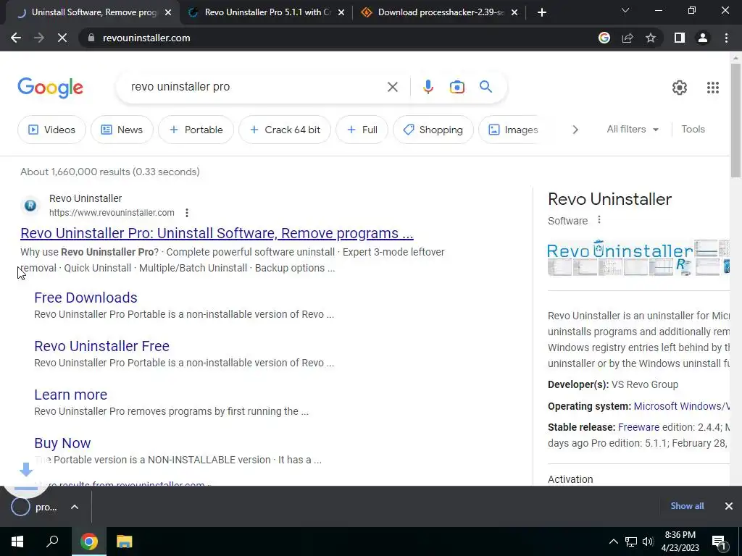Open the browser side panel

679,38
